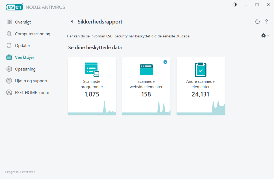Open the Scannede programmer card
The height and width of the screenshot is (179, 274).
(x=92, y=85)
